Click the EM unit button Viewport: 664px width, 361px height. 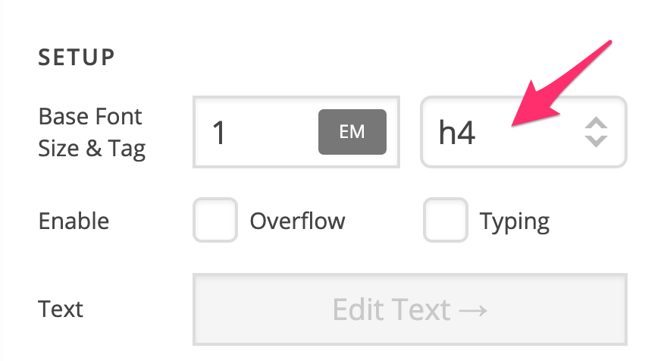click(352, 132)
